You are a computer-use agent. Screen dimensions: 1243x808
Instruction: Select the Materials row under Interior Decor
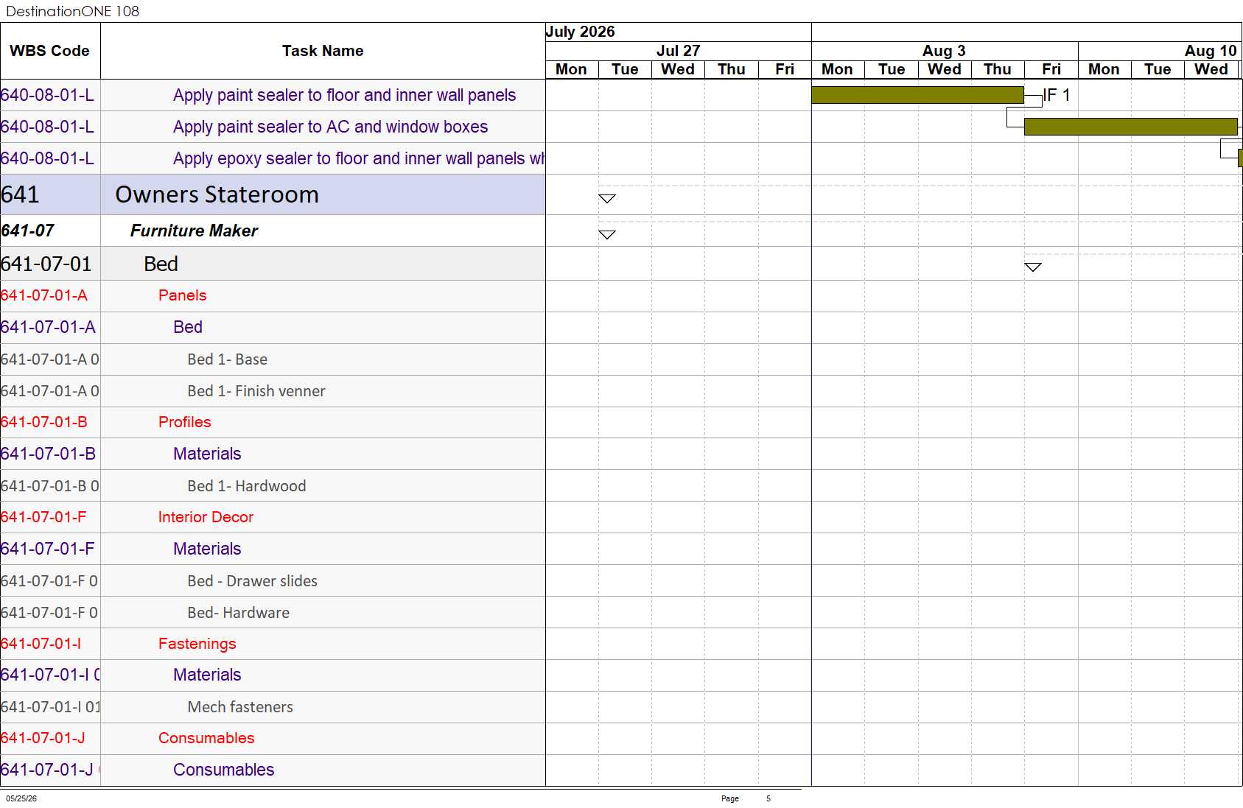click(x=273, y=549)
